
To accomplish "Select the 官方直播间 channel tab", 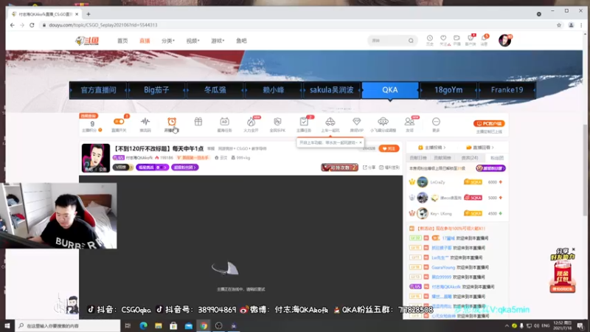I will click(98, 90).
